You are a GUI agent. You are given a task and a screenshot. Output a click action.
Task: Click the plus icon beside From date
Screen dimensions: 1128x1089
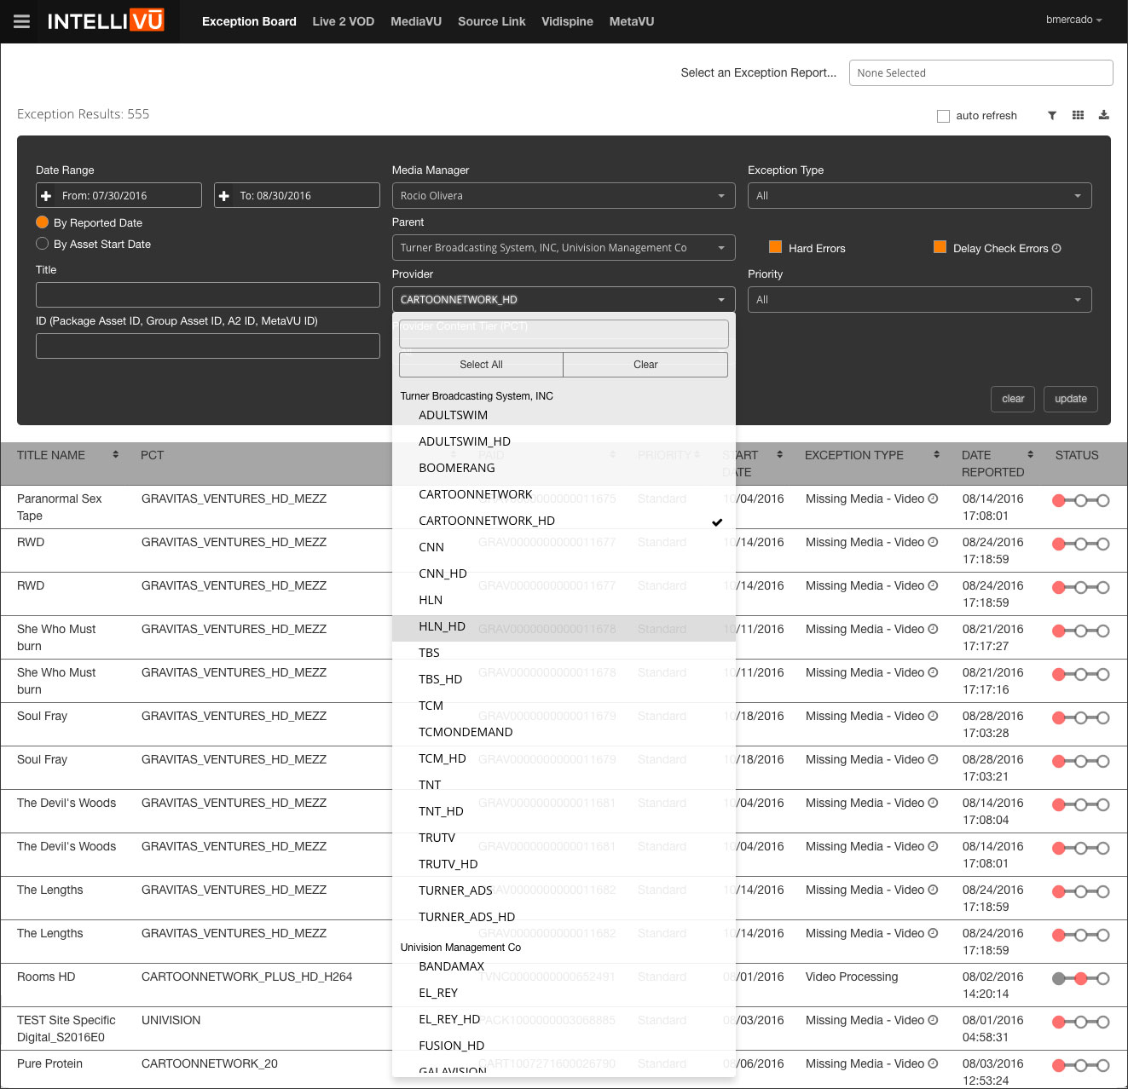coord(46,196)
